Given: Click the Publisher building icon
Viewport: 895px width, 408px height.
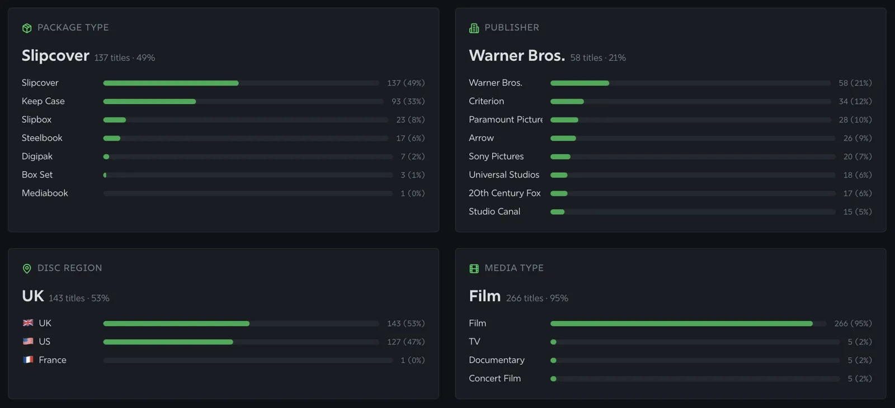Looking at the screenshot, I should [x=474, y=28].
